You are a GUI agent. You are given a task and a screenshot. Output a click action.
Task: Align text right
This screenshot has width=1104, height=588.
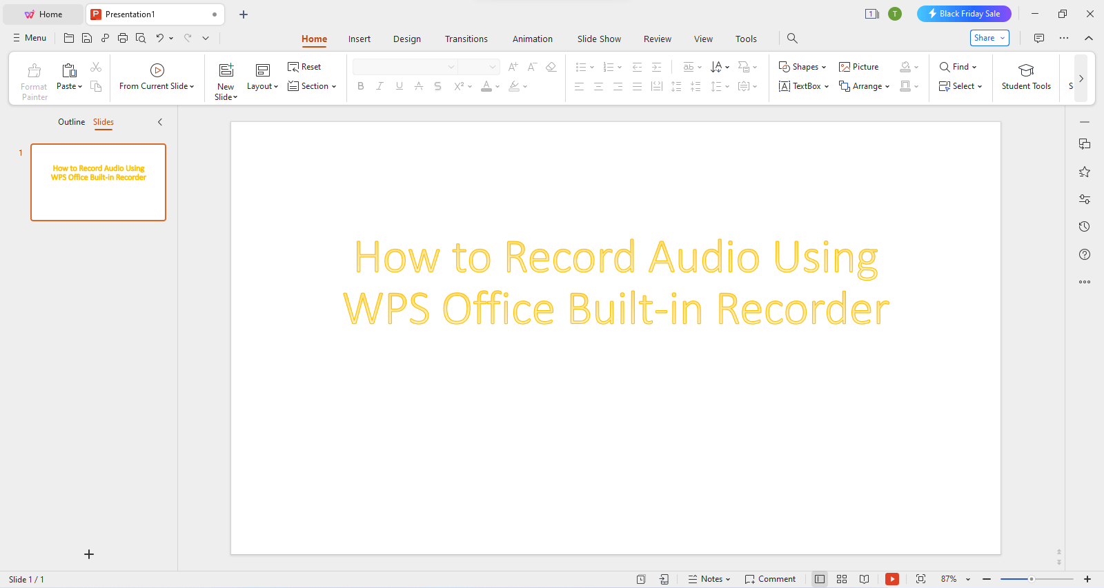pyautogui.click(x=618, y=86)
